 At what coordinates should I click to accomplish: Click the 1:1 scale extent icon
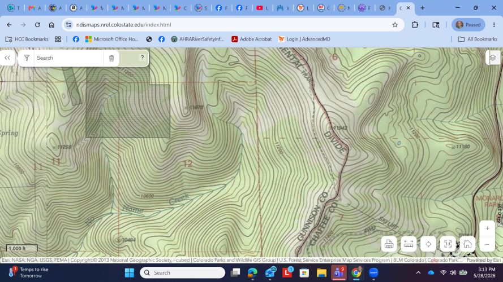coord(448,244)
